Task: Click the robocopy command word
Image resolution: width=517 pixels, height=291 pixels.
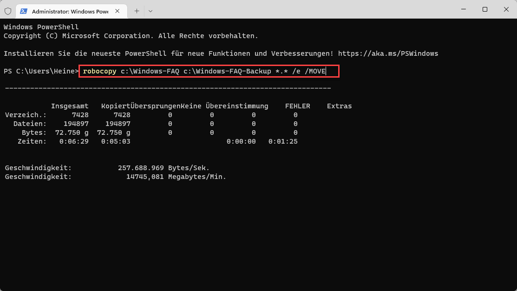Action: pos(99,71)
